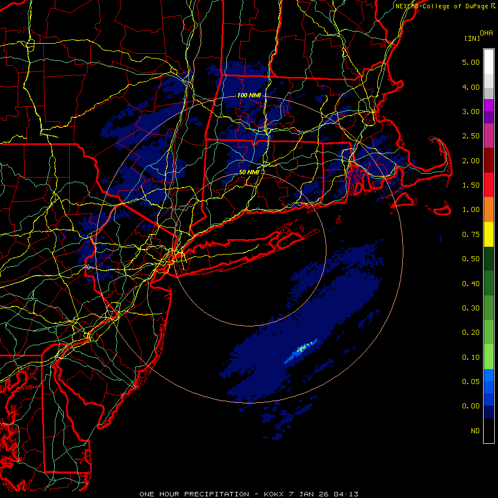This screenshot has width=498, height=498.
Task: Pick the white swatch atop the color scale
Action: click(x=489, y=61)
